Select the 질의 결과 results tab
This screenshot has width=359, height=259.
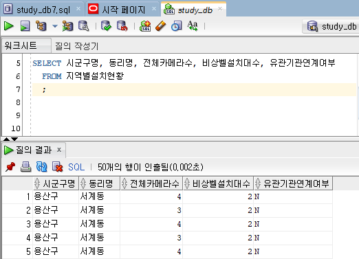(x=34, y=150)
